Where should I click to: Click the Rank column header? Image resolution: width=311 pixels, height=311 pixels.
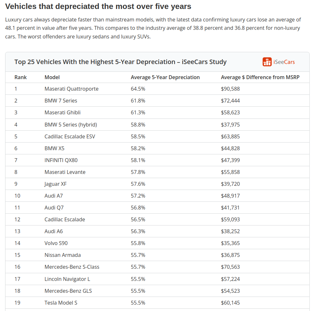pyautogui.click(x=20, y=77)
